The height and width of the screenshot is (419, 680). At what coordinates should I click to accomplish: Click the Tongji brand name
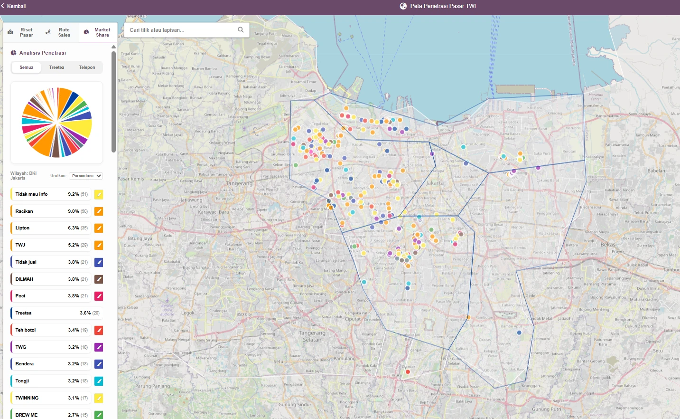coord(22,381)
